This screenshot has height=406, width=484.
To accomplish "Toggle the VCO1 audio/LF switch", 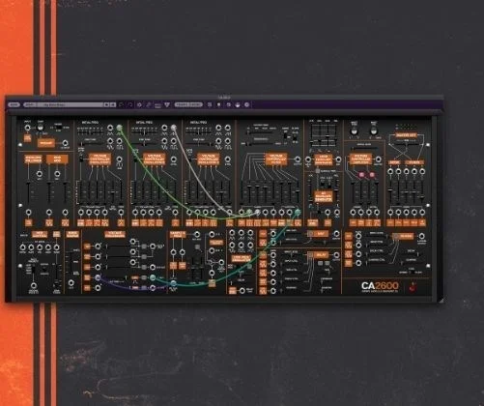I will pos(81,159).
